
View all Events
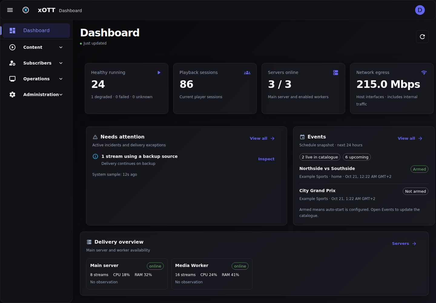pos(410,138)
